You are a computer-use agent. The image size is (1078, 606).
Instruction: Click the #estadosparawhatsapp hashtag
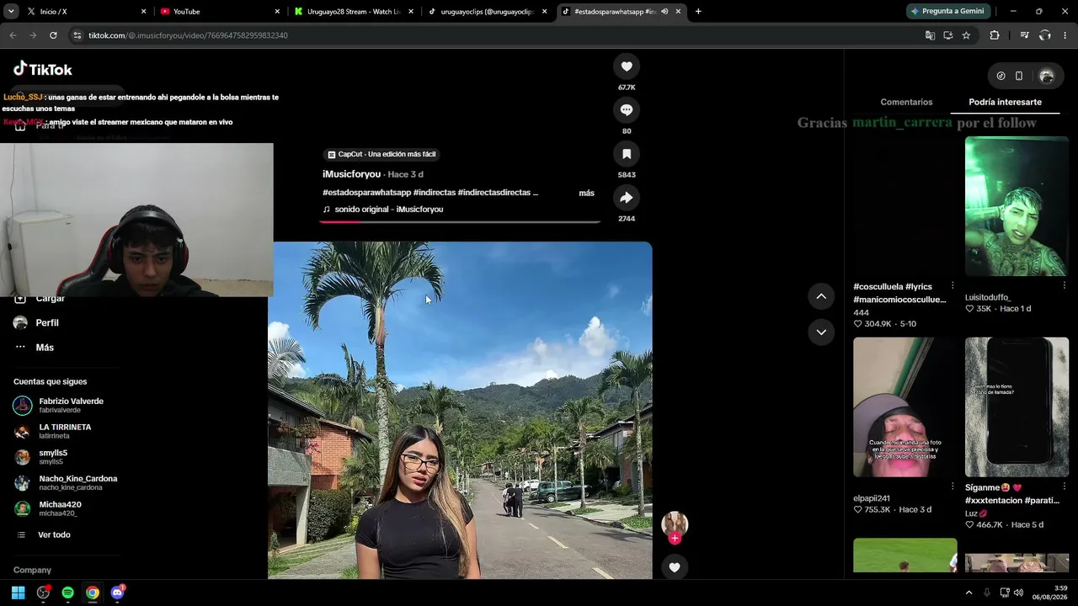tap(366, 193)
